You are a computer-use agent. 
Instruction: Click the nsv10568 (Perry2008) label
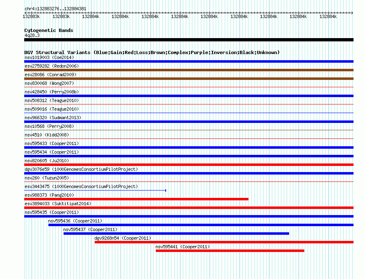click(x=49, y=126)
